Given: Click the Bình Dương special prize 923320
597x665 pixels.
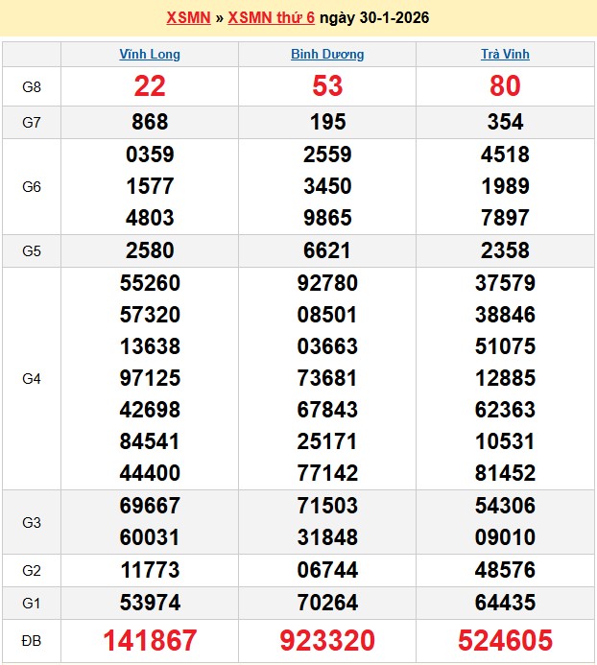Looking at the screenshot, I should point(327,640).
